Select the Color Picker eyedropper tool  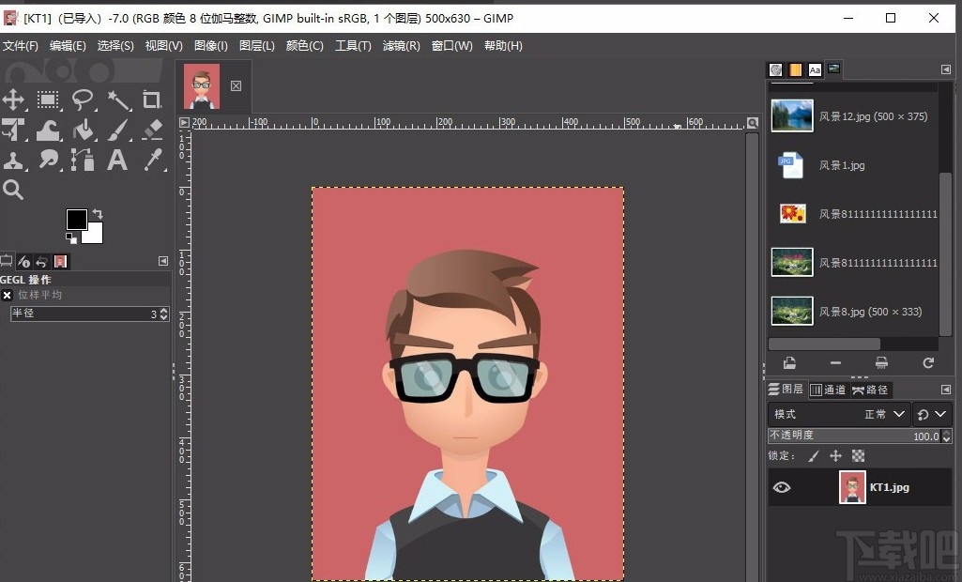pyautogui.click(x=152, y=160)
